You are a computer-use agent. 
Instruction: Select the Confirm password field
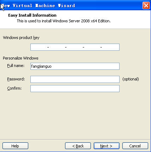tap(75, 89)
